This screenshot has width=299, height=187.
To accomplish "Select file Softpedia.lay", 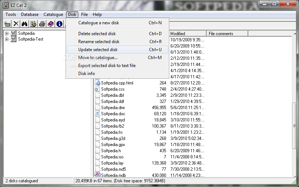I will tap(112, 163).
